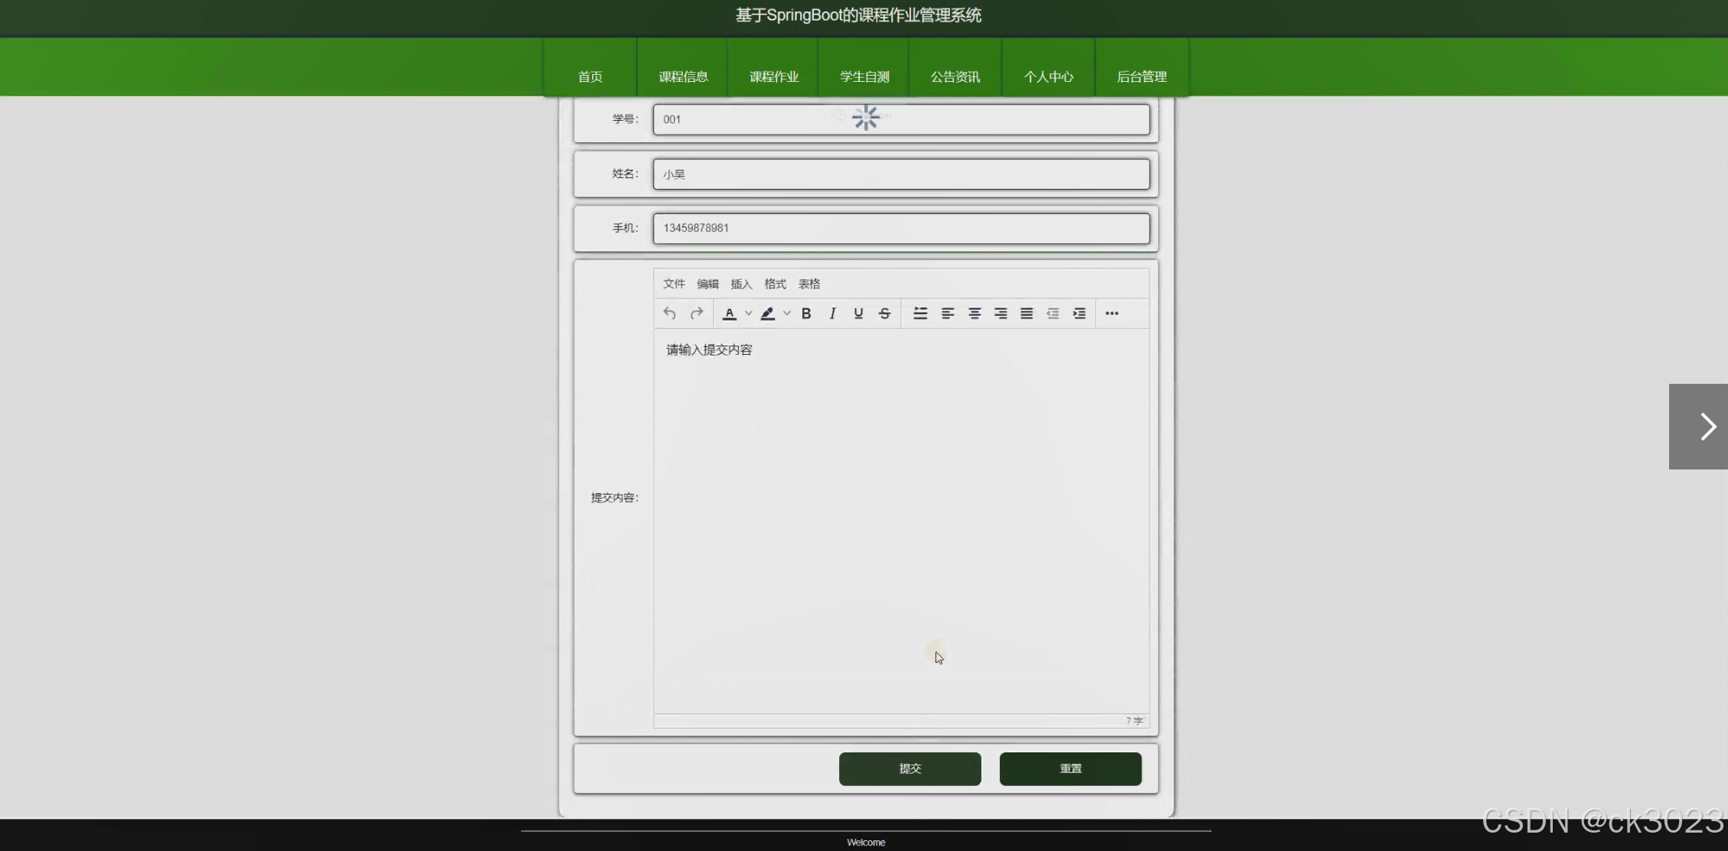Viewport: 1728px width, 851px height.
Task: Open highlight color dropdown arrow
Action: [x=786, y=313]
